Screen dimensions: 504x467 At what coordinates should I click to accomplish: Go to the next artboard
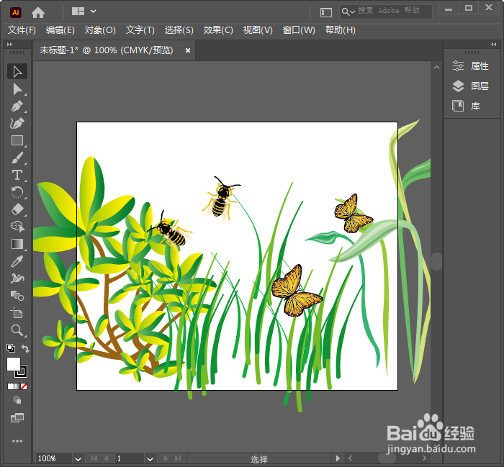click(166, 458)
